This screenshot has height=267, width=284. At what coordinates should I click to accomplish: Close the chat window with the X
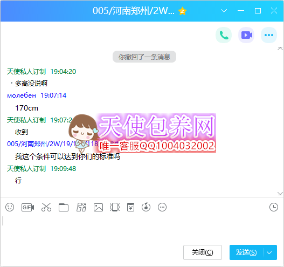[x=274, y=11]
